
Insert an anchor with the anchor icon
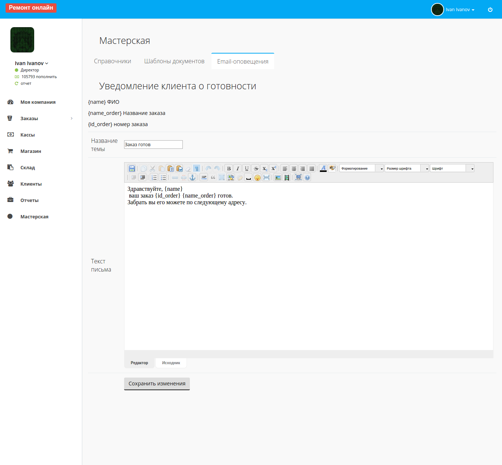click(x=192, y=177)
